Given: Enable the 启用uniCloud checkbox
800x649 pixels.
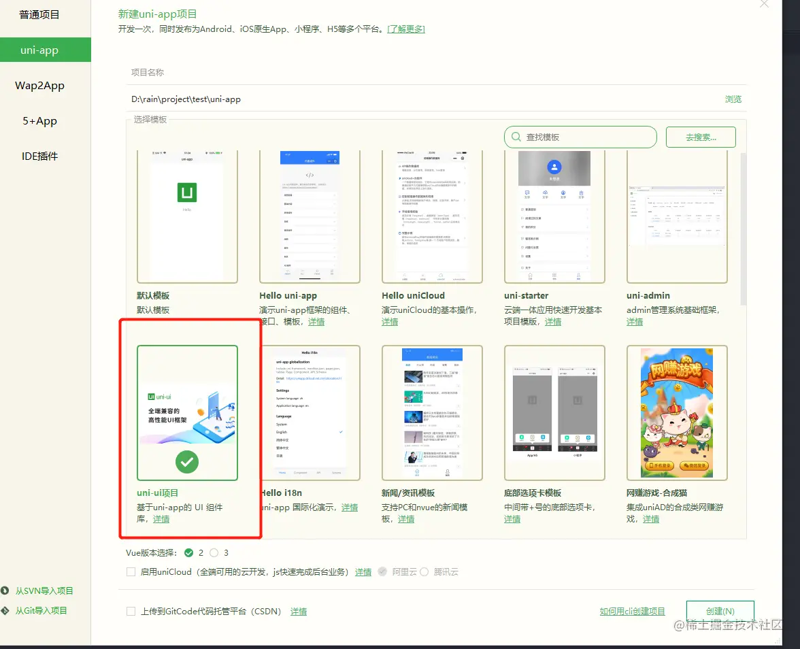Looking at the screenshot, I should tap(131, 572).
